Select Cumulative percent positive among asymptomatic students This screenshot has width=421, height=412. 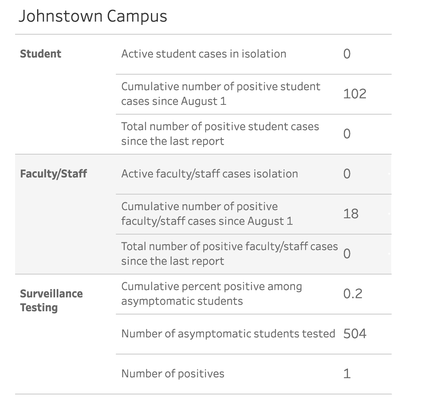pos(212,294)
